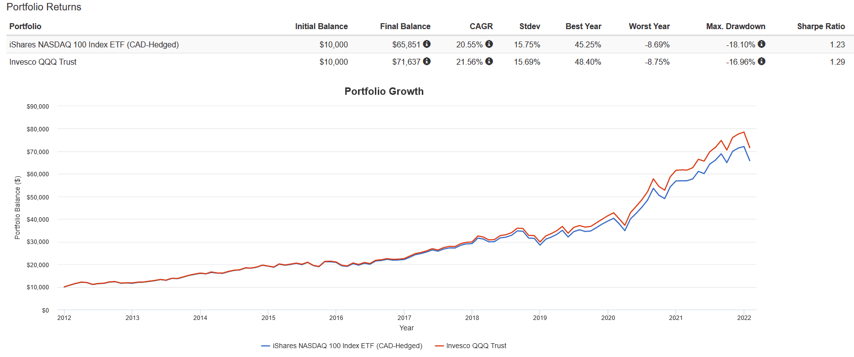Click the blue iShares legend line marker
The height and width of the screenshot is (357, 854).
click(x=266, y=346)
